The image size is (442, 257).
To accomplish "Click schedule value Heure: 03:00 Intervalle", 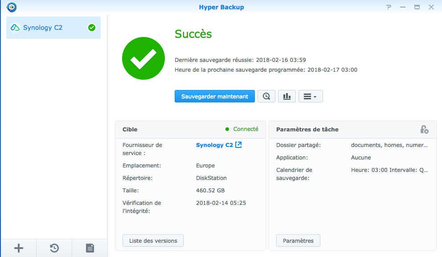I will (389, 170).
